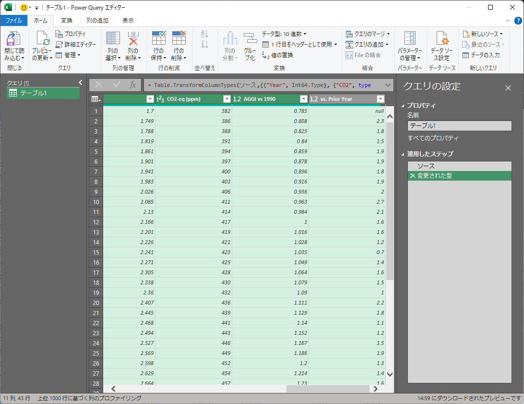Click the 閉じて読み込む (Close & Load) icon

pyautogui.click(x=13, y=38)
